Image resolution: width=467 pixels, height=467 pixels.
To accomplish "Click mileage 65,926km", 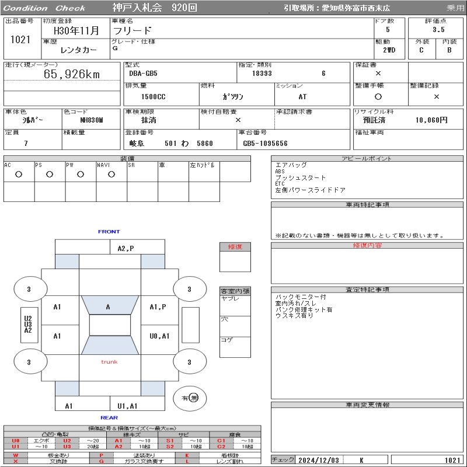I will (71, 74).
